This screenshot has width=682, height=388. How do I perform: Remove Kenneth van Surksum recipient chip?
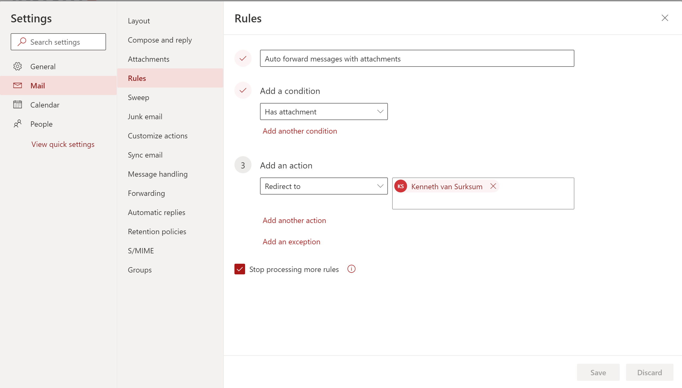click(x=493, y=186)
